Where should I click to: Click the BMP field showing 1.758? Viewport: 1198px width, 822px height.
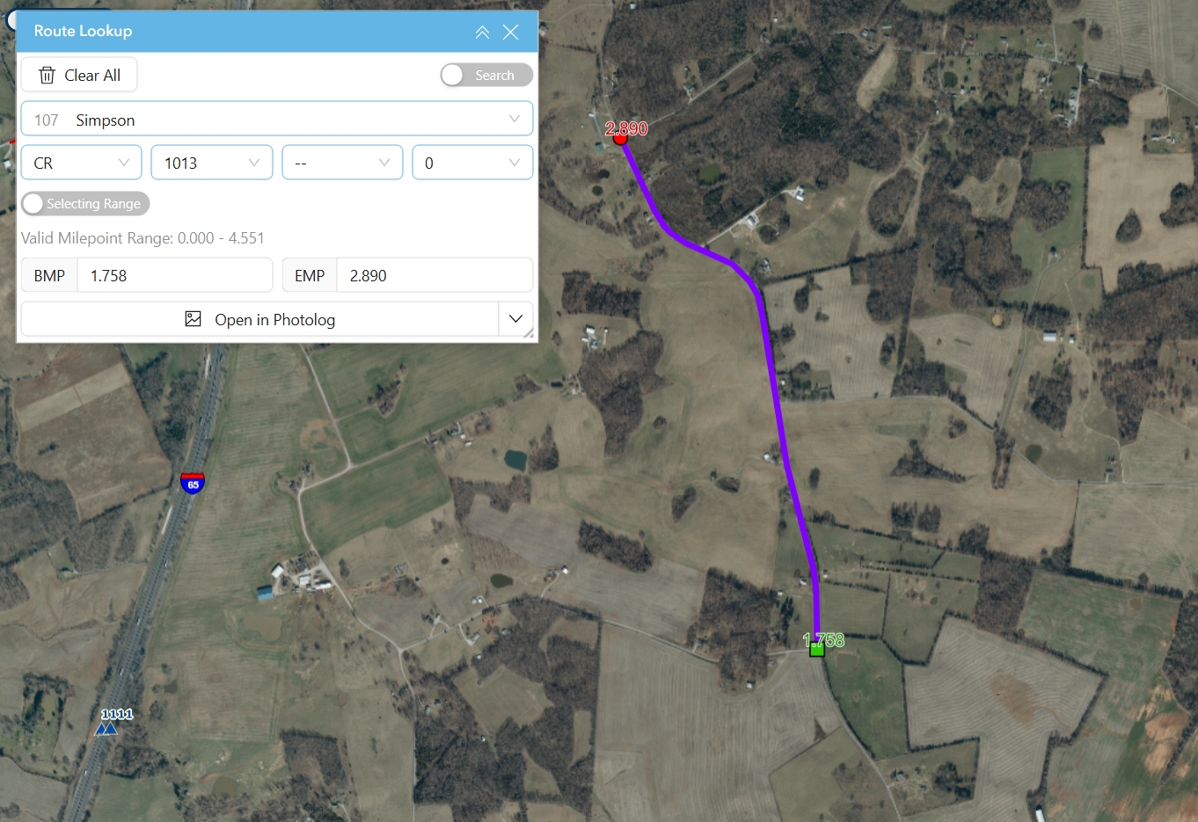175,275
